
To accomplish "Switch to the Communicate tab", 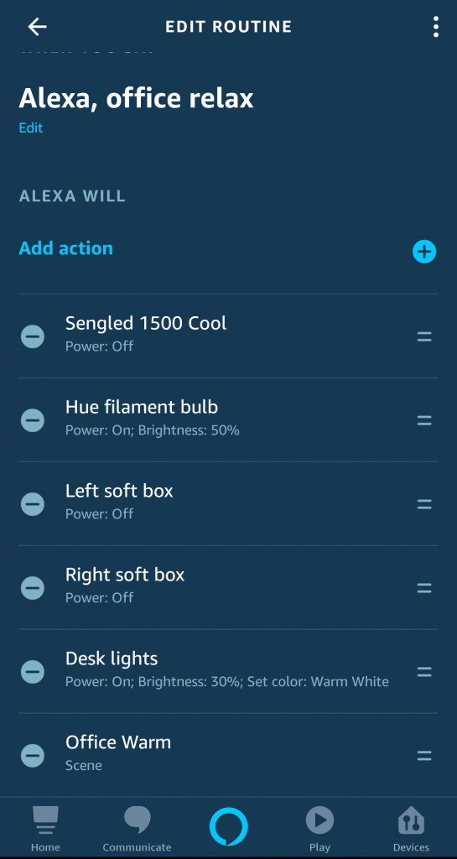I will pos(137,828).
